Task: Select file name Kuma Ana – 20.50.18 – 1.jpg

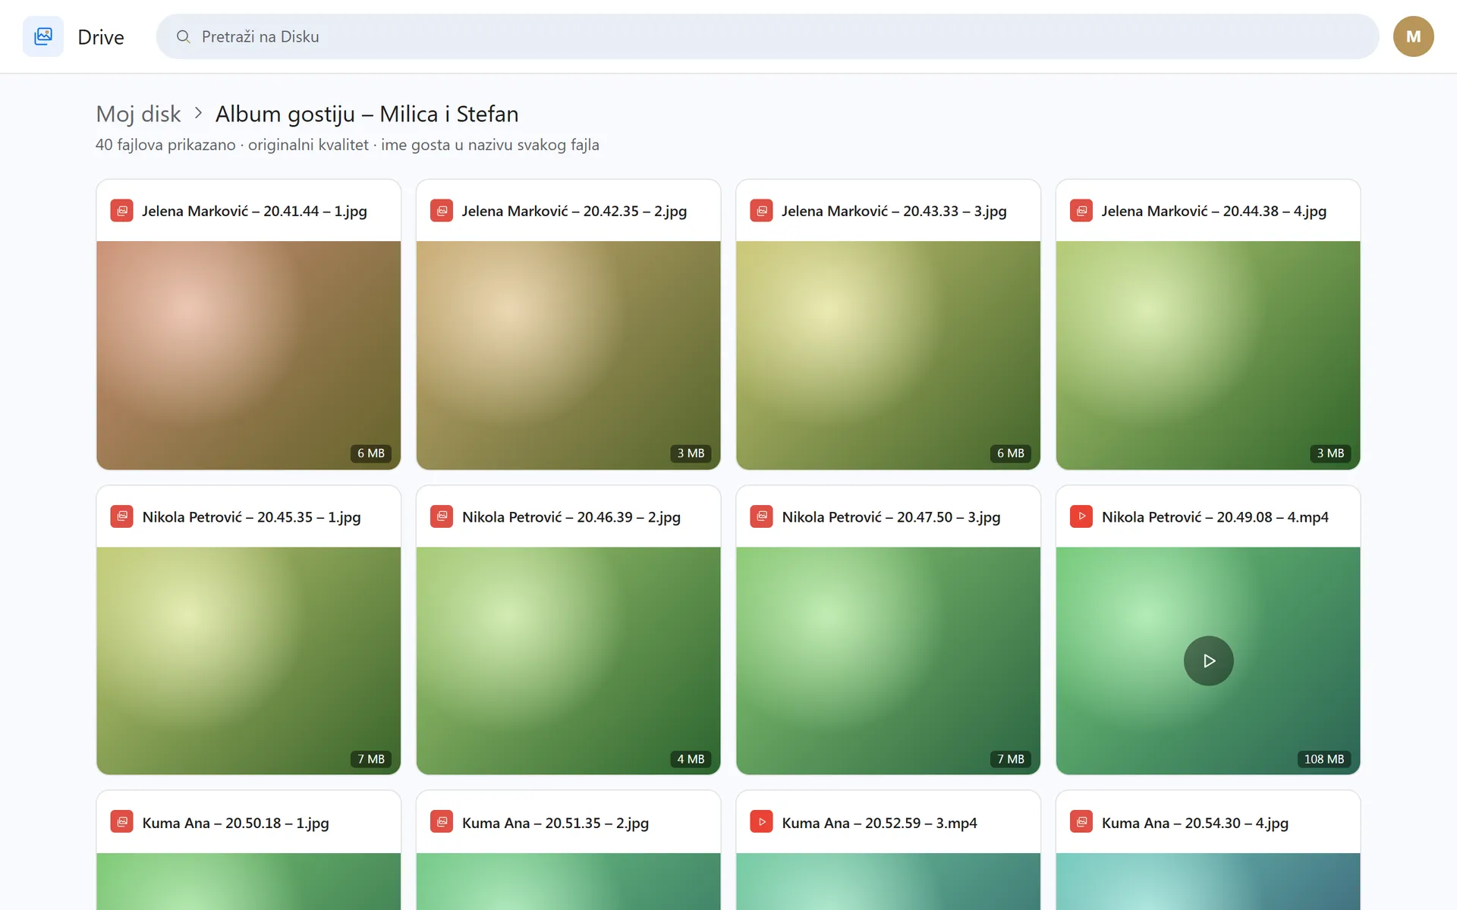Action: [x=235, y=823]
